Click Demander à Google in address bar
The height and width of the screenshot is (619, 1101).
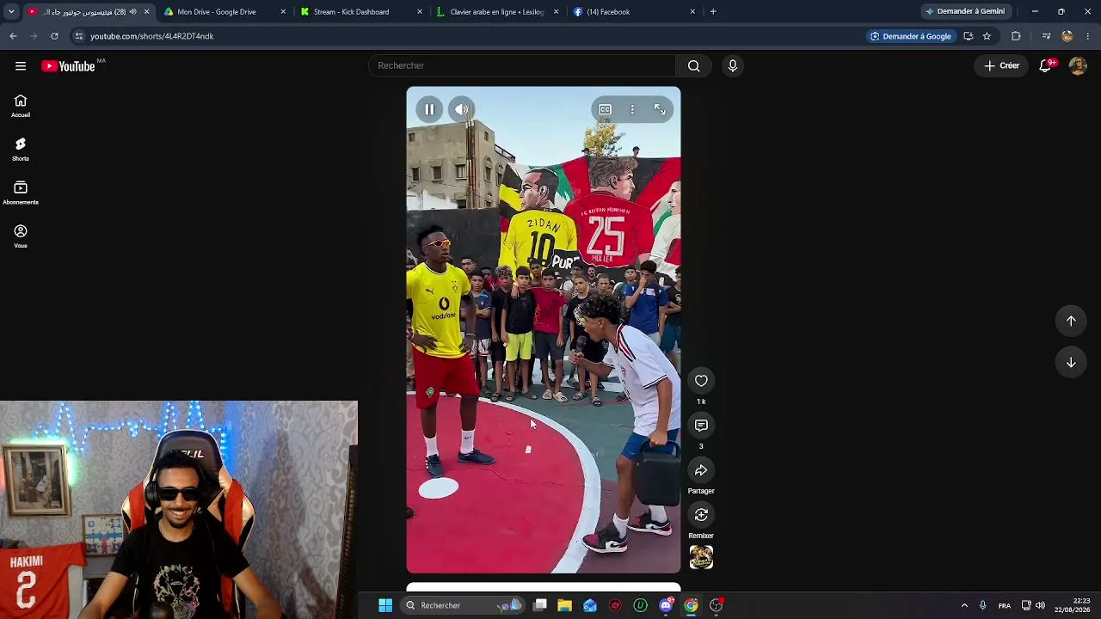coord(910,36)
